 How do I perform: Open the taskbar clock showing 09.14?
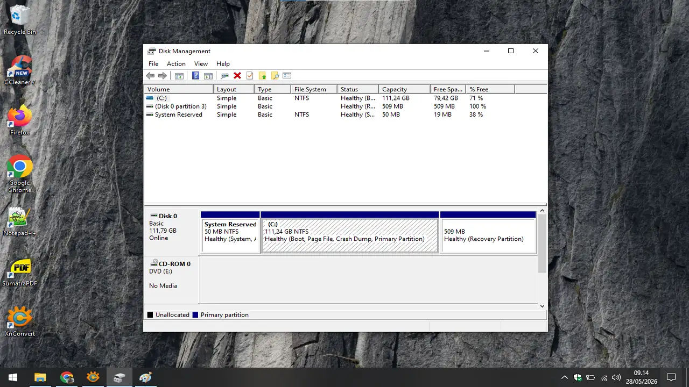[641, 377]
